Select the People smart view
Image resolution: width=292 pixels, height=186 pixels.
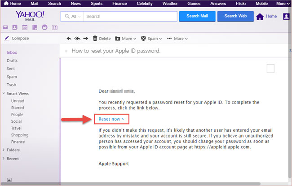tap(17, 115)
